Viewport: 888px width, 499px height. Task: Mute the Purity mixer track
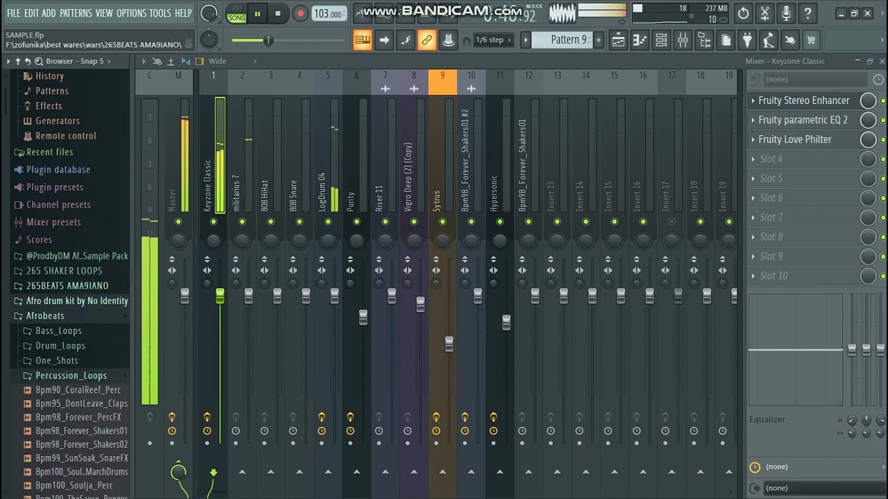pyautogui.click(x=357, y=222)
